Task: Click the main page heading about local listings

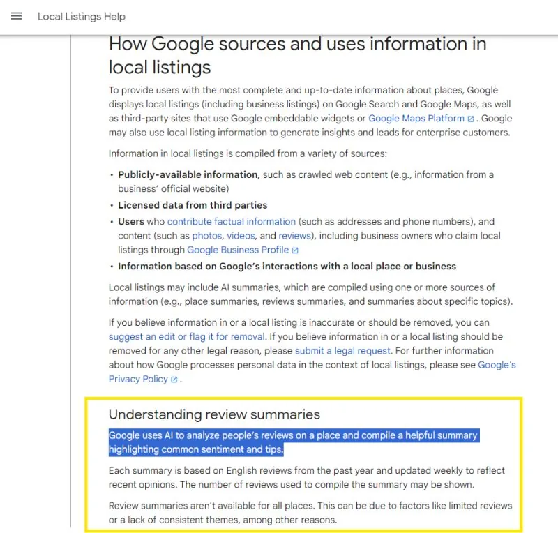Action: pyautogui.click(x=297, y=55)
